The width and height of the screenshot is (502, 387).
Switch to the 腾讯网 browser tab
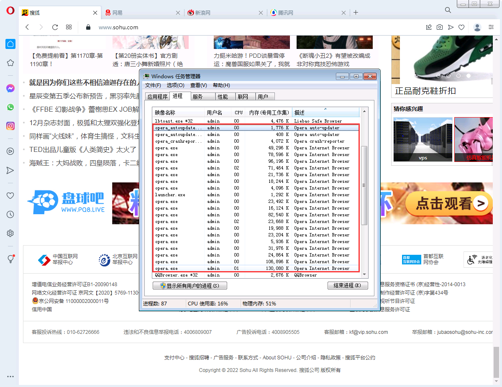pos(308,13)
